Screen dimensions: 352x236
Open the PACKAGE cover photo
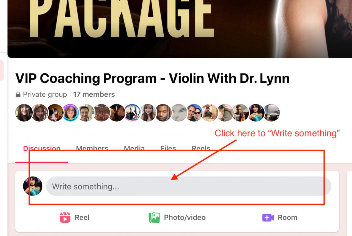point(180,29)
